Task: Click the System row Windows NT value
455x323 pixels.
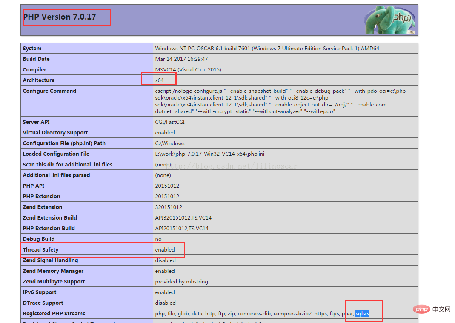Action: click(x=267, y=49)
